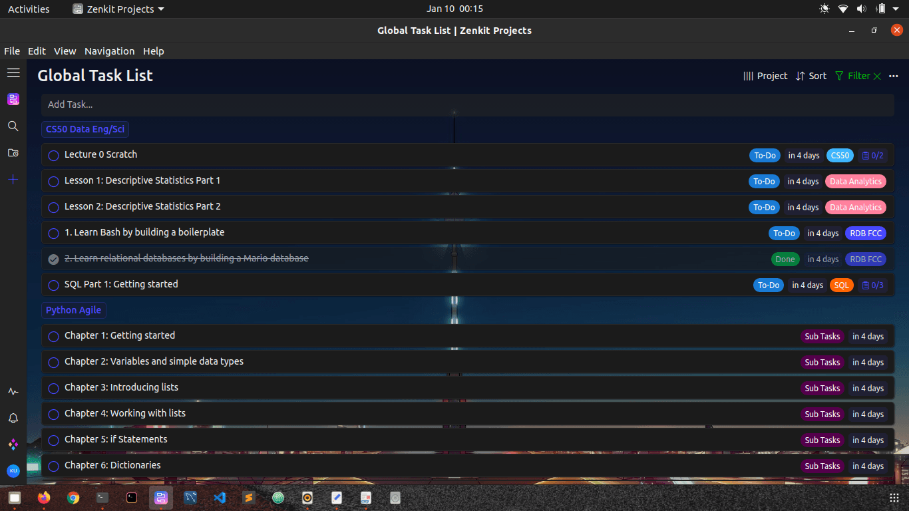
Task: Clear the active Filter using X
Action: (877, 76)
